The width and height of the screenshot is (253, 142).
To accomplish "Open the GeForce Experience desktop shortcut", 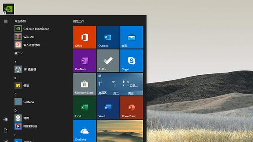I will (8, 9).
